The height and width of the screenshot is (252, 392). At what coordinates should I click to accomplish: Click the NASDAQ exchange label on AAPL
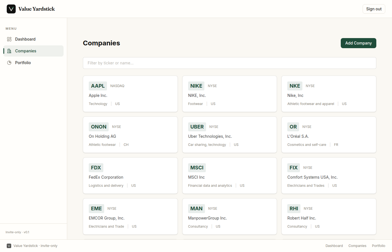pyautogui.click(x=117, y=86)
